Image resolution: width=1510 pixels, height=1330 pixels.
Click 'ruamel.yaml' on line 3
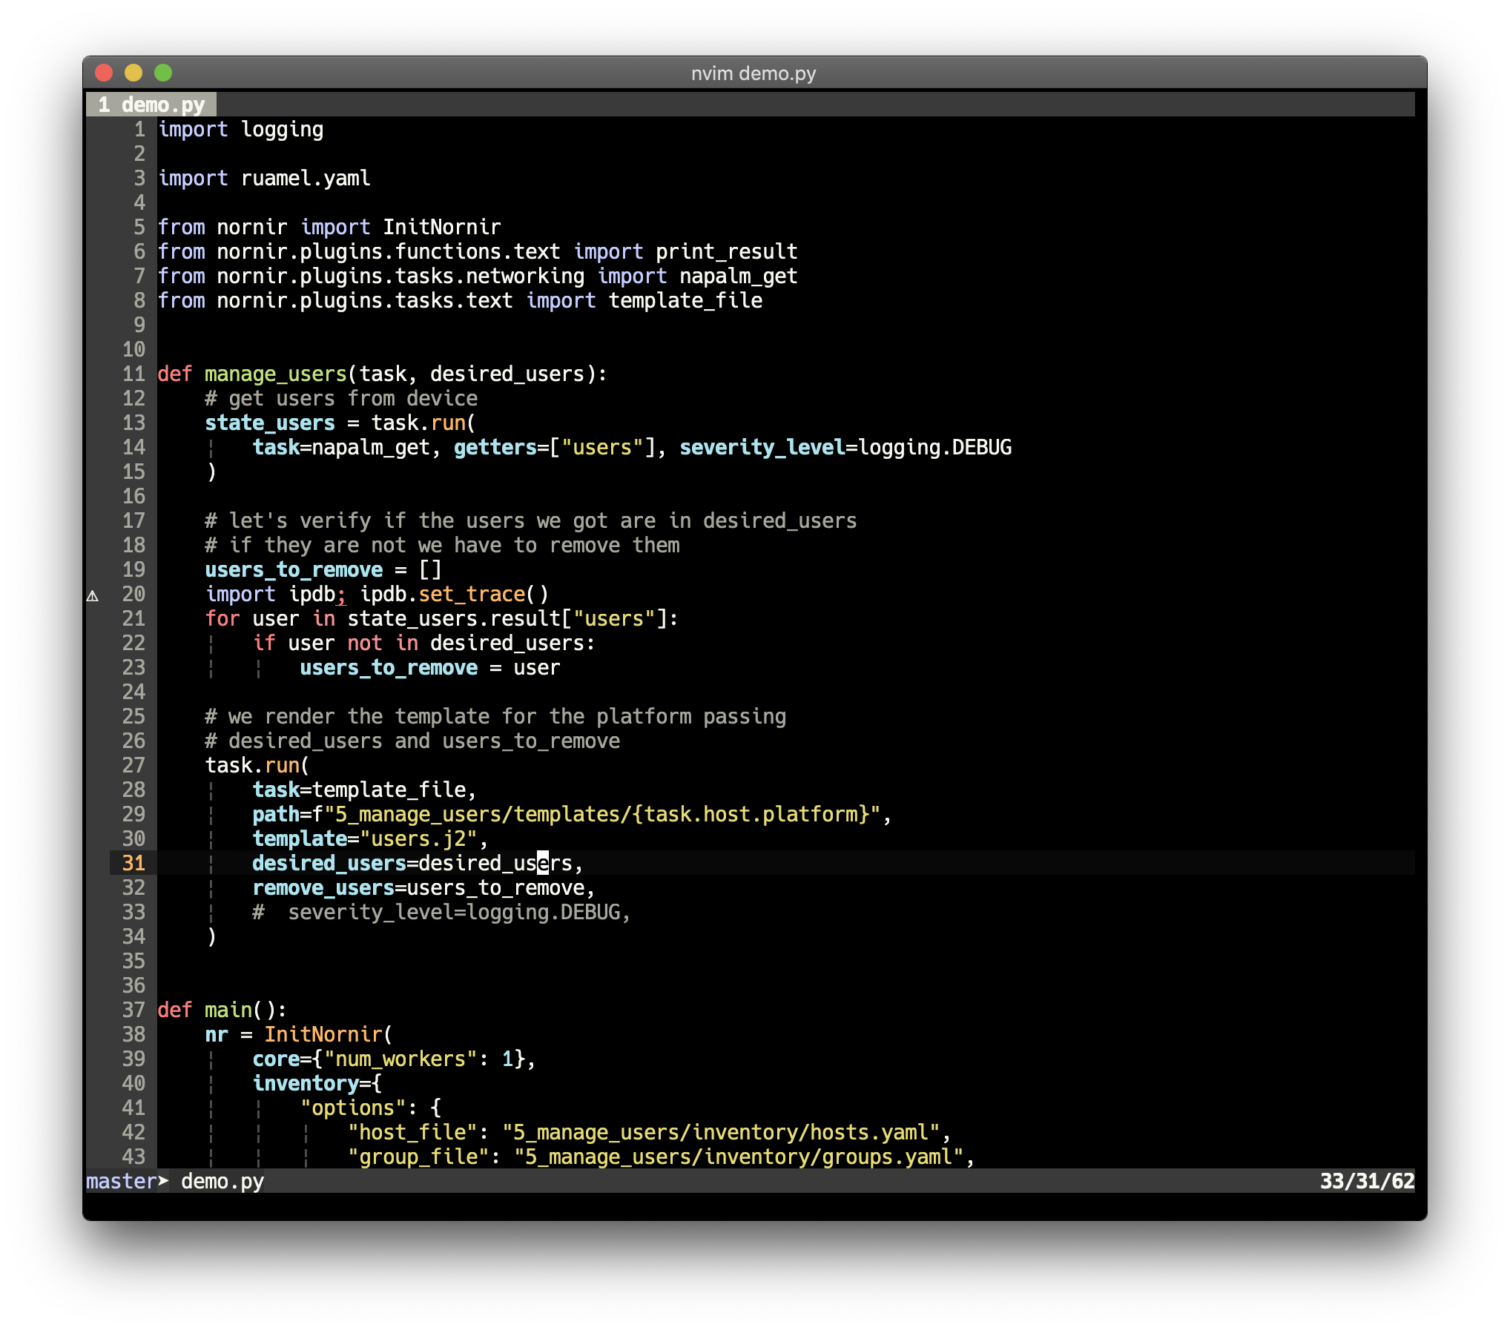pyautogui.click(x=306, y=179)
